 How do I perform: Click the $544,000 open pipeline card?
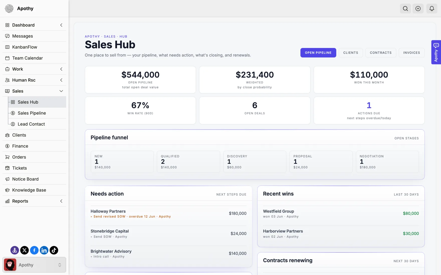pyautogui.click(x=140, y=80)
